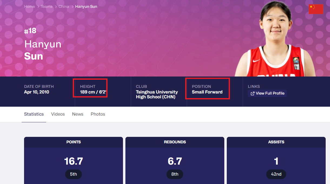
Task: Open the View Full Profile link
Action: click(x=267, y=93)
